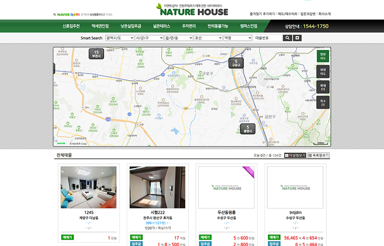Click the purple GOOD ribbon on 두산동원룸
Viewport: 384px width, 246px height.
[x=249, y=171]
